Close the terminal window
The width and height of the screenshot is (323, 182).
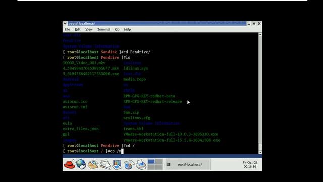click(259, 24)
